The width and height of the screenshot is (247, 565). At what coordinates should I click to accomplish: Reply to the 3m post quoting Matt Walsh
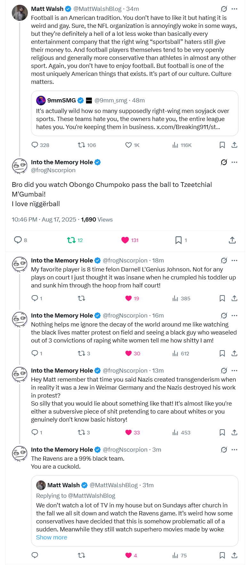35,555
